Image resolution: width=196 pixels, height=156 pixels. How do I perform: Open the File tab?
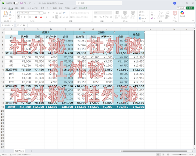(4, 8)
